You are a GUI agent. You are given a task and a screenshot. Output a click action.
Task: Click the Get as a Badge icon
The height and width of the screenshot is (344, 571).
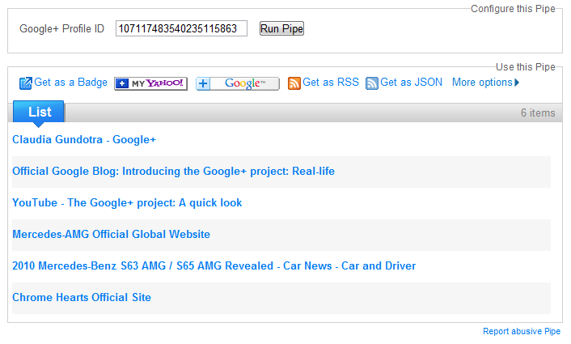tap(26, 83)
